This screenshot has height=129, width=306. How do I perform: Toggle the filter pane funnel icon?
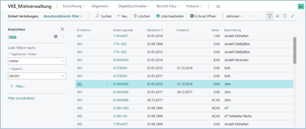pos(270,16)
